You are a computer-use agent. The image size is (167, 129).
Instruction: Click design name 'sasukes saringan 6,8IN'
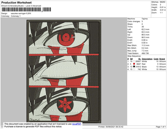[21, 14]
